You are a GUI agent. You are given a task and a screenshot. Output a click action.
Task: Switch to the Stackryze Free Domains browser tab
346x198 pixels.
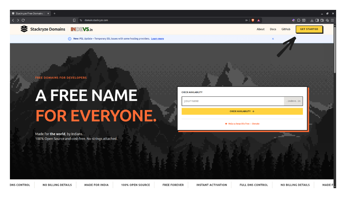[x=30, y=13]
